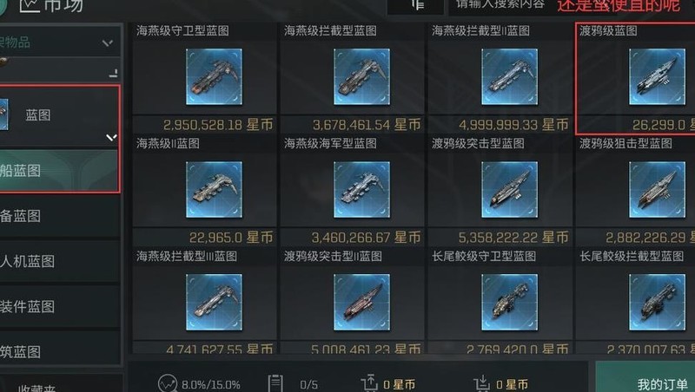Click the market trend tax rate icon
The width and height of the screenshot is (695, 392).
tap(168, 383)
